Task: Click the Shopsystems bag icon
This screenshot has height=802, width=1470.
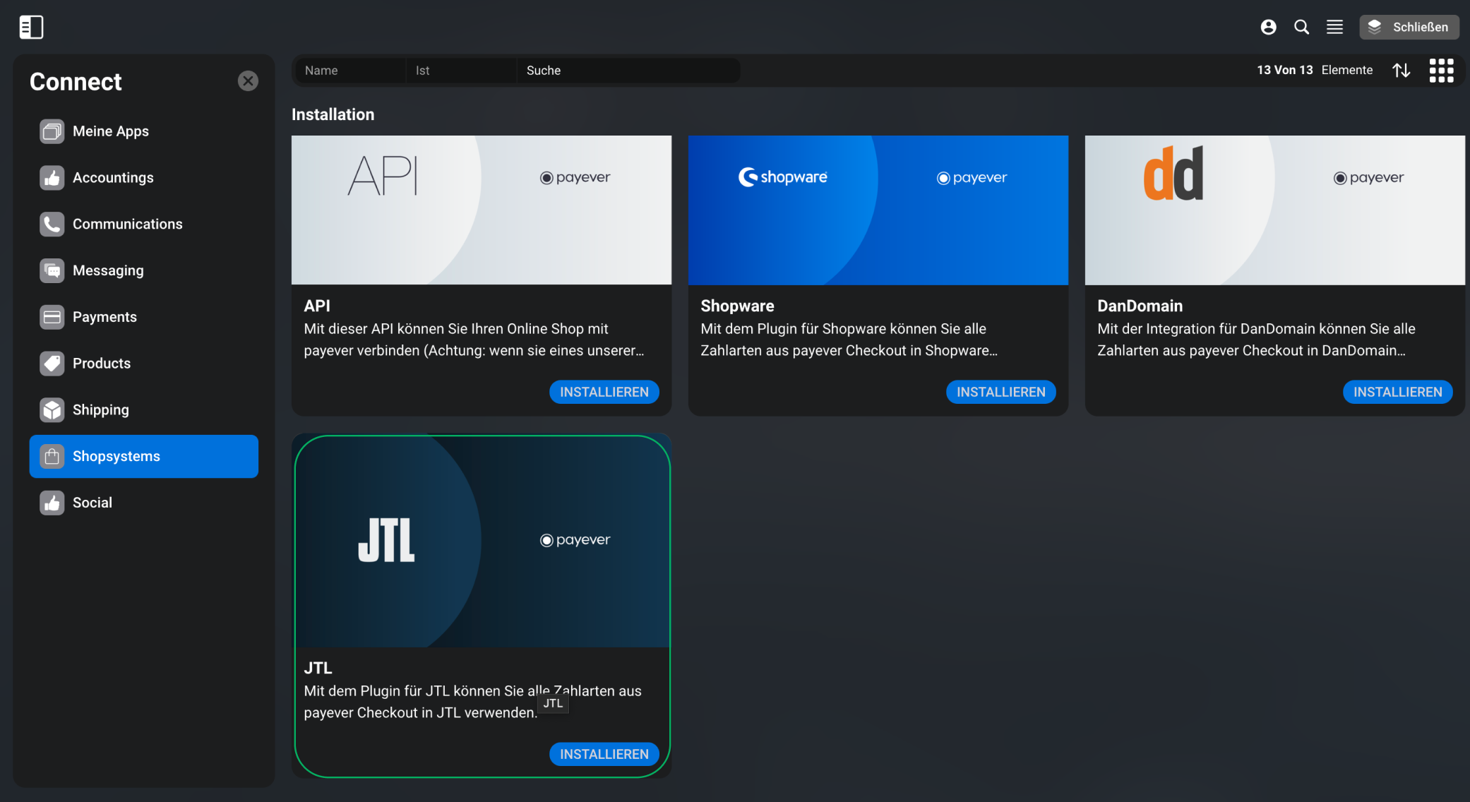Action: click(x=52, y=456)
